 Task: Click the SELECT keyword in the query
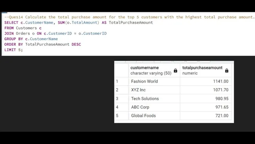tap(11, 22)
